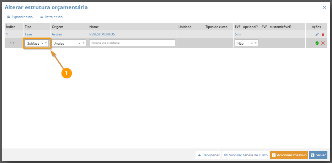Image resolution: width=332 pixels, height=163 pixels.
Task: Clear Não selection in EVF opcional dropdown
Action: click(x=252, y=43)
